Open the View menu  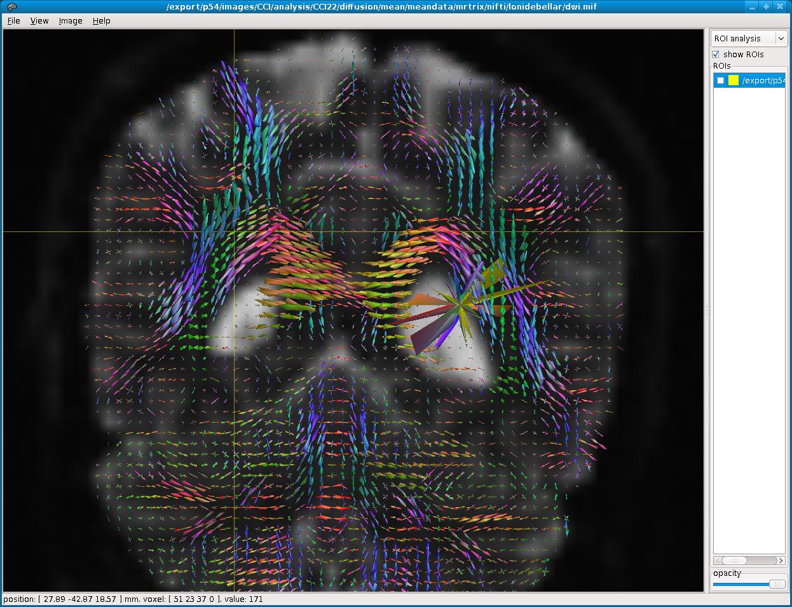point(39,21)
